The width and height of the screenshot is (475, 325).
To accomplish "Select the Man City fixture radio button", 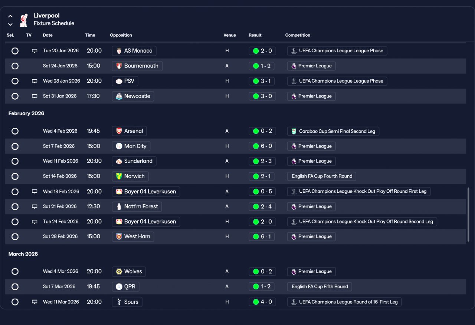I will 15,146.
